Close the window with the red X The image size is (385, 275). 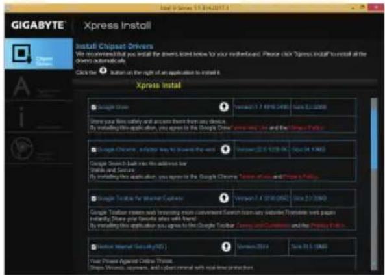375,7
